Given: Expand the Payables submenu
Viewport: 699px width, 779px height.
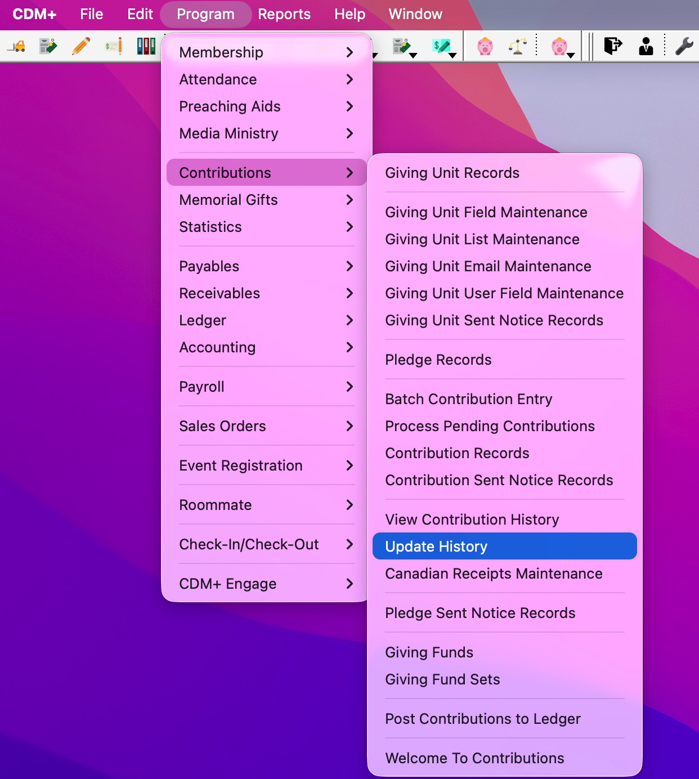Looking at the screenshot, I should (x=267, y=266).
